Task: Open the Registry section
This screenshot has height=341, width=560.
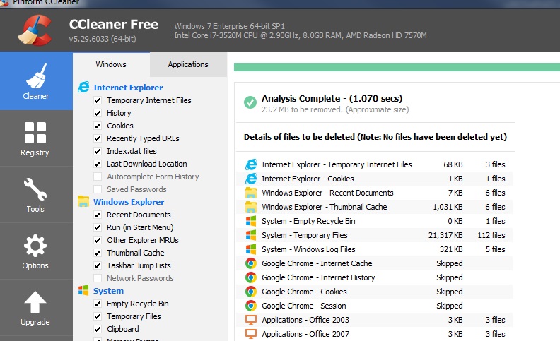Action: [35, 138]
